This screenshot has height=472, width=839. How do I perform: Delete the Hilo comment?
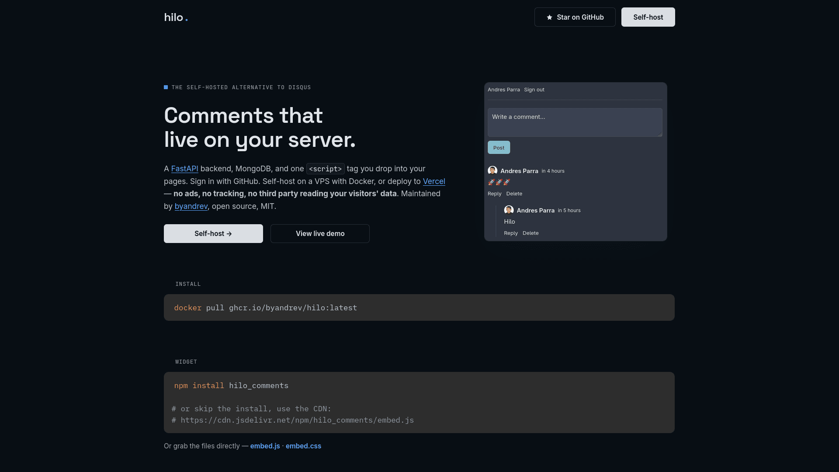(x=530, y=233)
